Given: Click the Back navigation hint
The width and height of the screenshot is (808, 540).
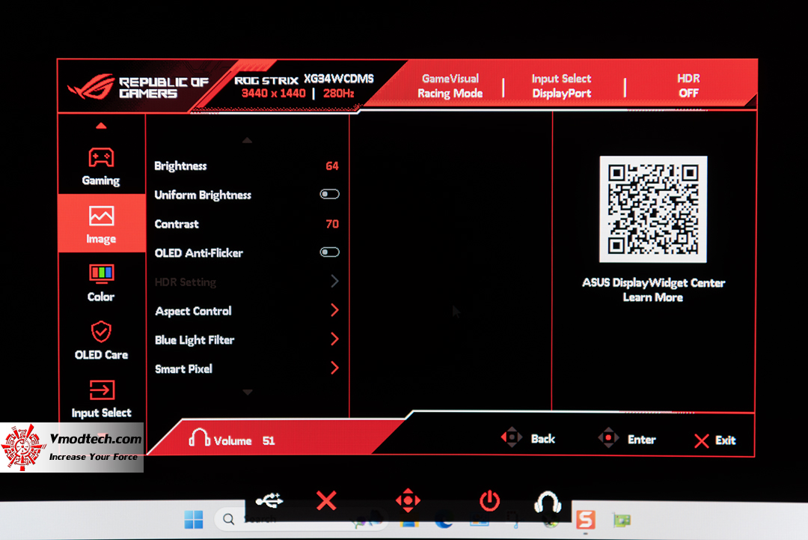Looking at the screenshot, I should click(x=528, y=438).
